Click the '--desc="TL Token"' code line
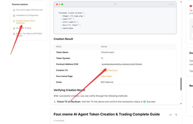The image size is (193, 124). [70, 25]
